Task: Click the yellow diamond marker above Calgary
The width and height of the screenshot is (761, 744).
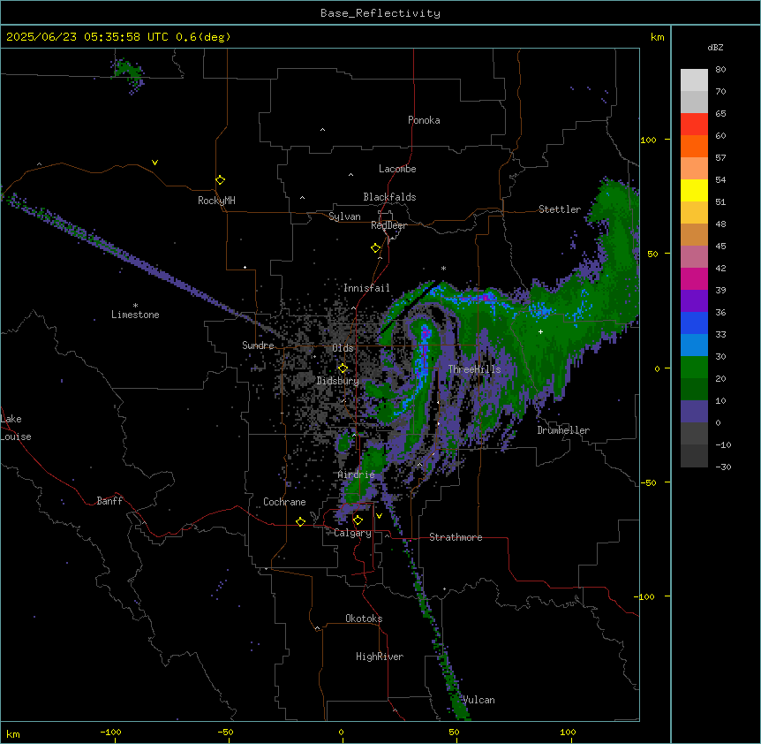Action: pos(358,520)
